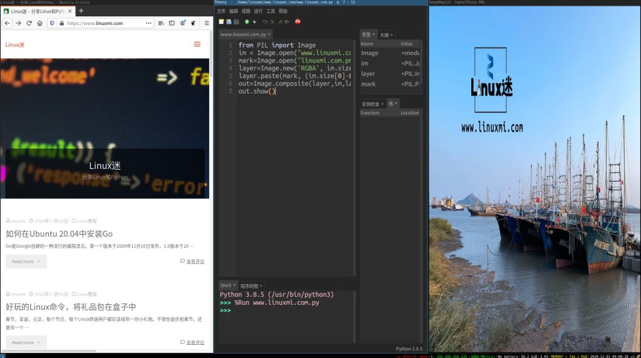The image size is (641, 358).
Task: Expand the Linux迷 site navigation menu
Action: [197, 44]
